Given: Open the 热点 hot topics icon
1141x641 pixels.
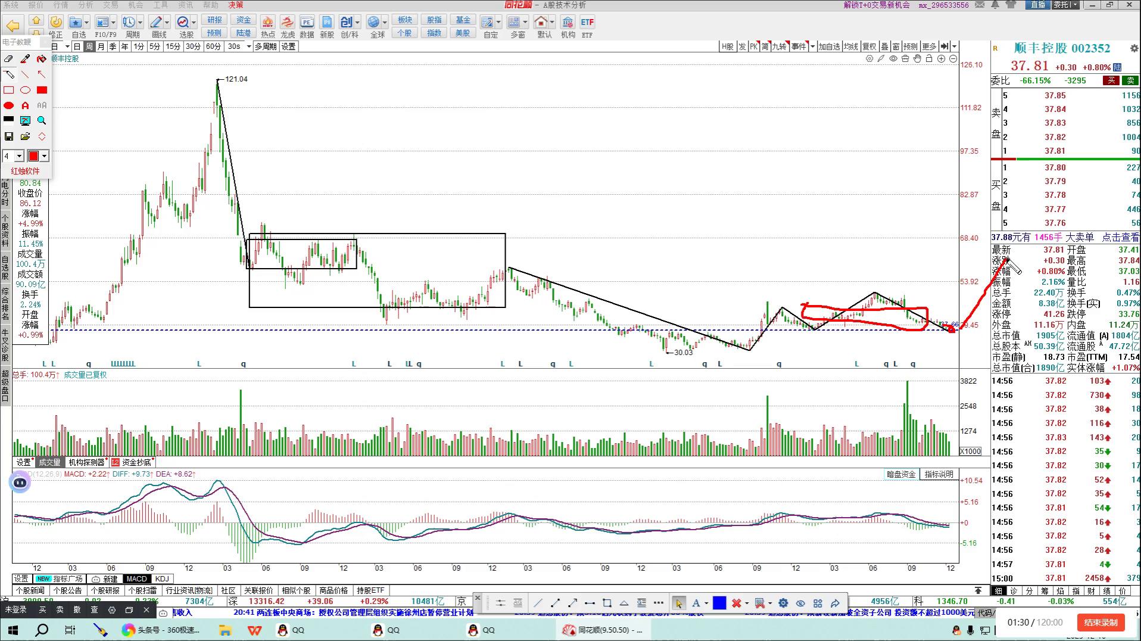Looking at the screenshot, I should [x=268, y=26].
